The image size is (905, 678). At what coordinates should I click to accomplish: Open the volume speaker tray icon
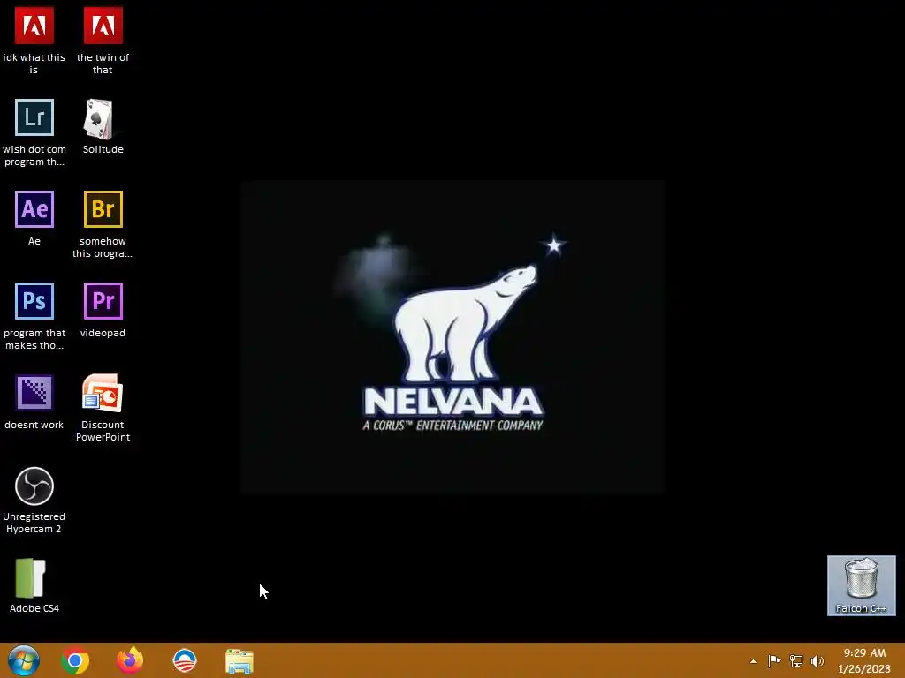click(x=818, y=660)
